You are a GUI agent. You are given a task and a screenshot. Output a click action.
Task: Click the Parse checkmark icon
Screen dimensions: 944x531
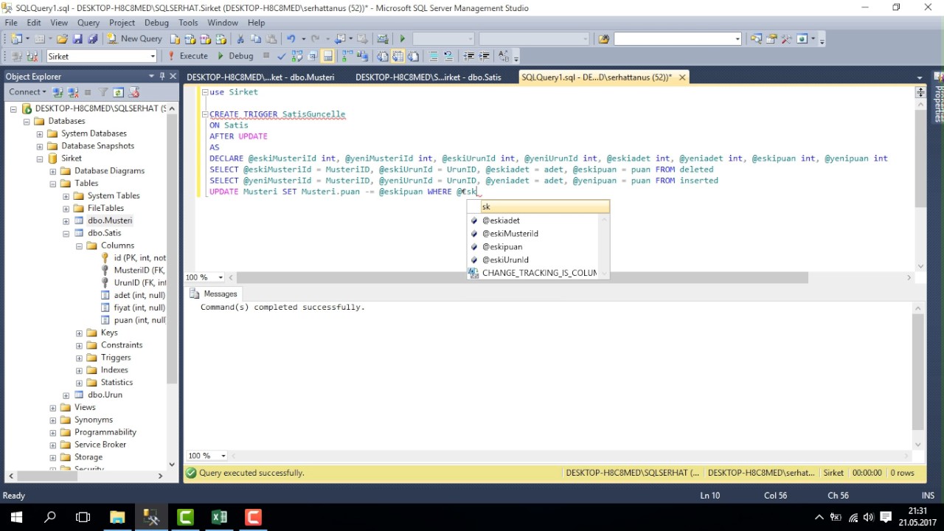(x=282, y=56)
